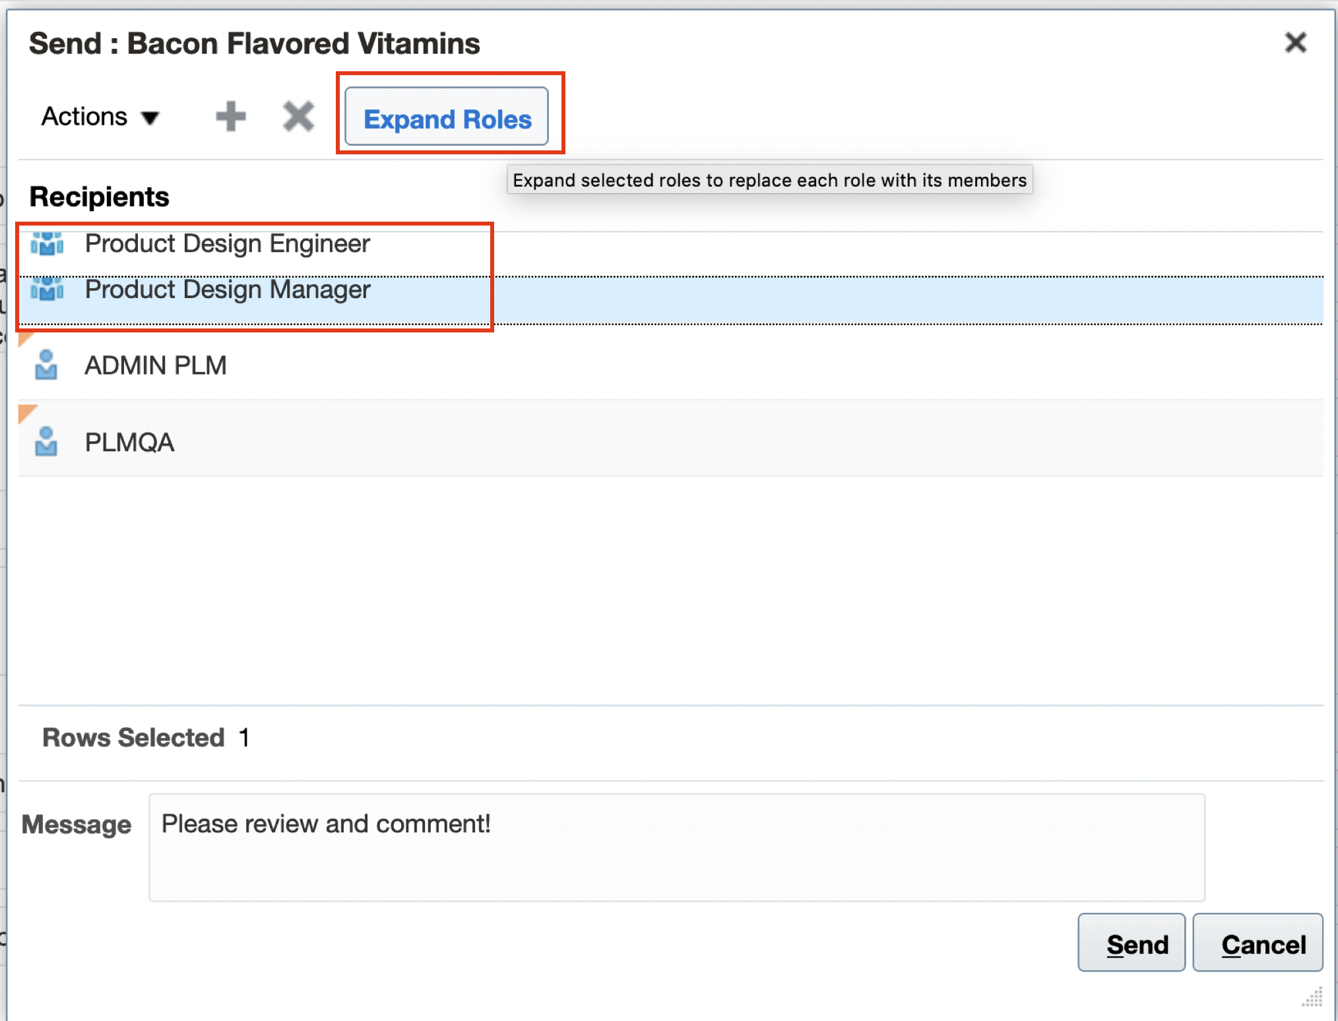Image resolution: width=1338 pixels, height=1021 pixels.
Task: Click the Product Design Manager group role icon
Action: tap(47, 289)
